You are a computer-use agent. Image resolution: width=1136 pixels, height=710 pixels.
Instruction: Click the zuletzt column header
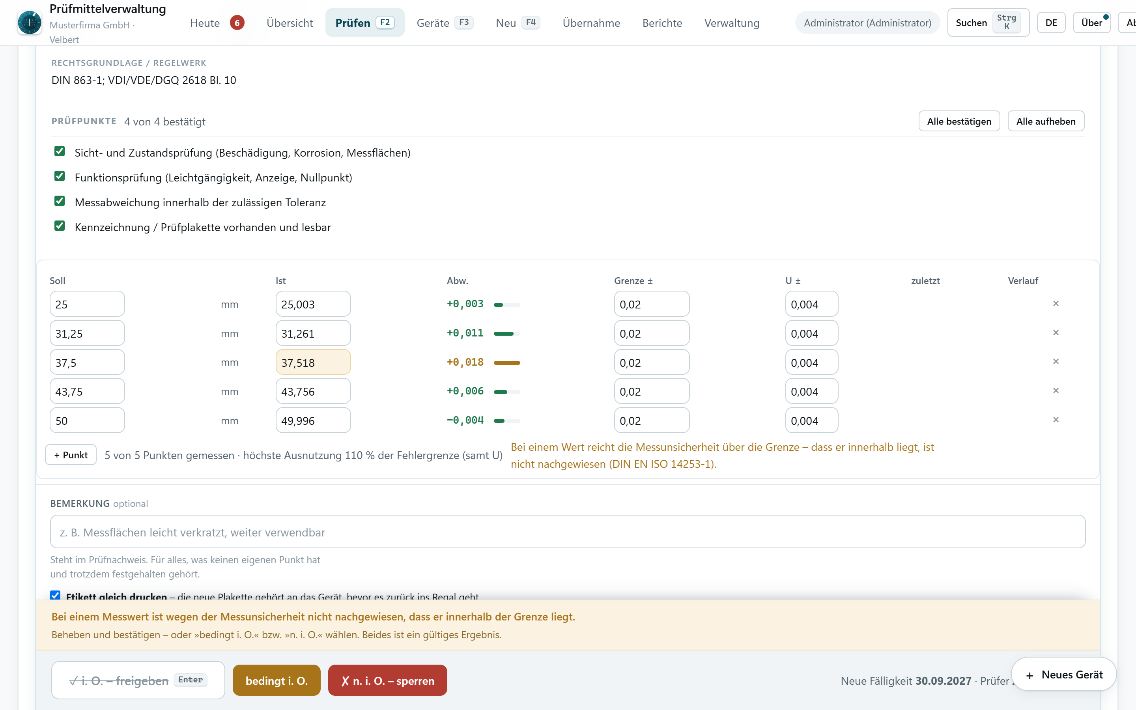(925, 281)
